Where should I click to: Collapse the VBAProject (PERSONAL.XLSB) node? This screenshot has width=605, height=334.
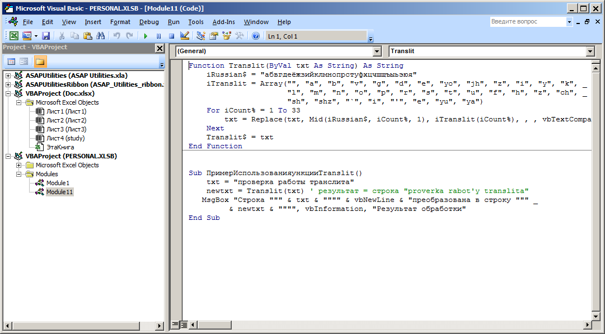(8, 156)
